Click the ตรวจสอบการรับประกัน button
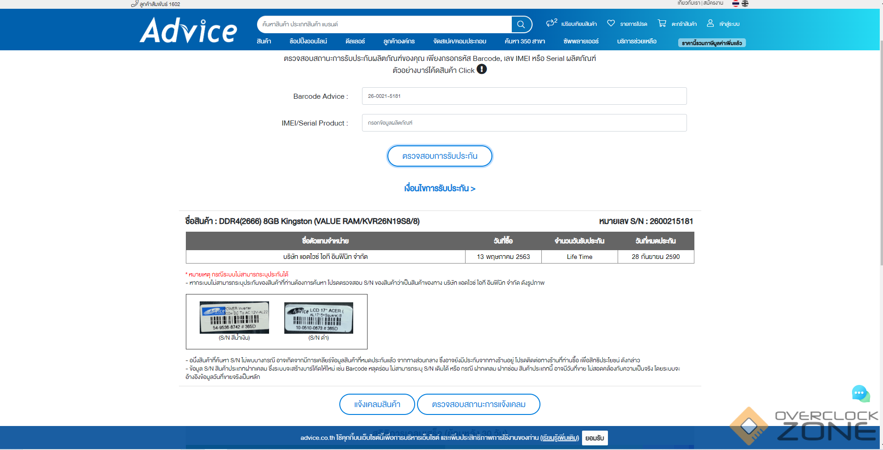This screenshot has width=883, height=450. [x=440, y=156]
